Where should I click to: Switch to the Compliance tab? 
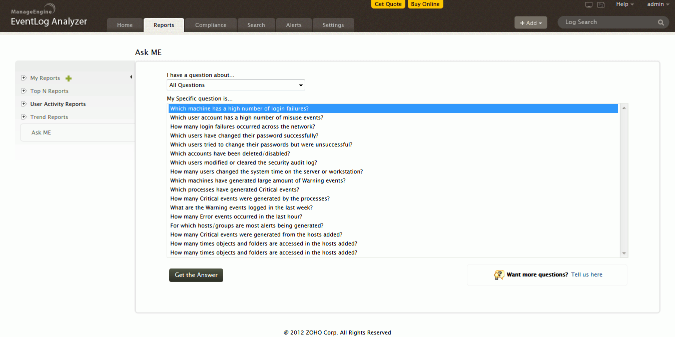[211, 25]
